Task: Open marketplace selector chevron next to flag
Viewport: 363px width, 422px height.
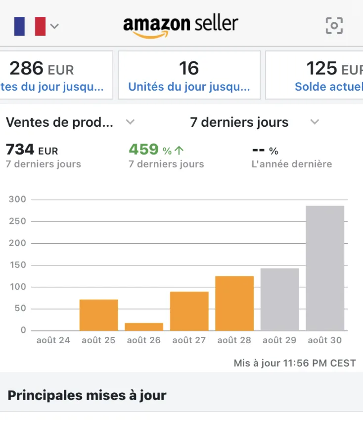Action: pos(54,26)
